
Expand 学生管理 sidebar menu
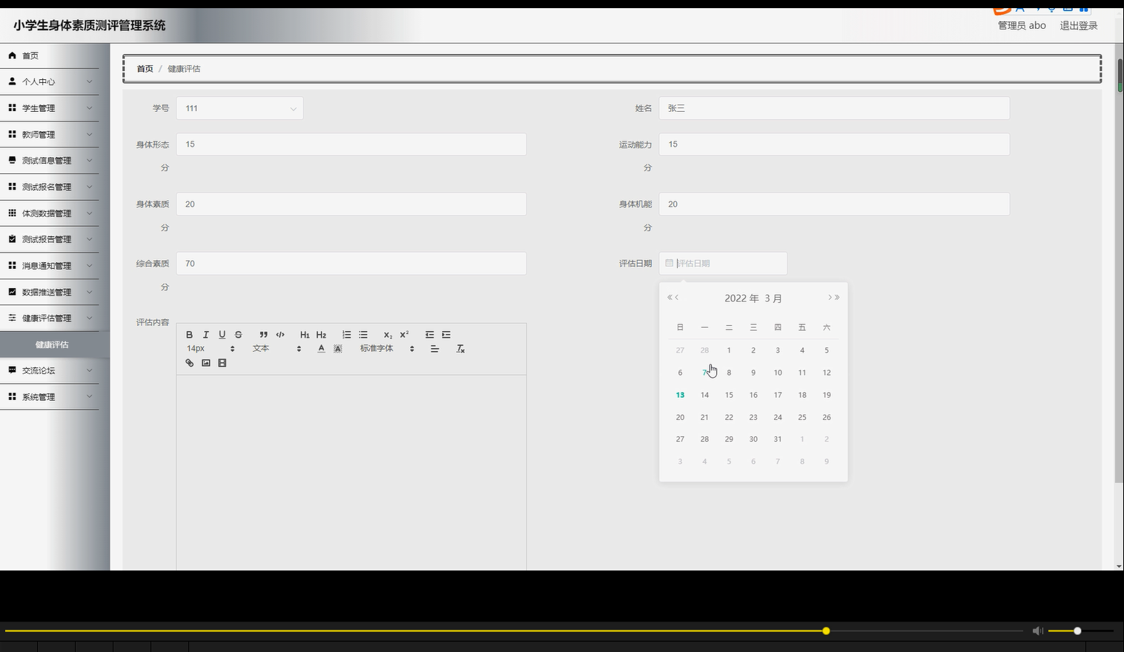tap(50, 108)
